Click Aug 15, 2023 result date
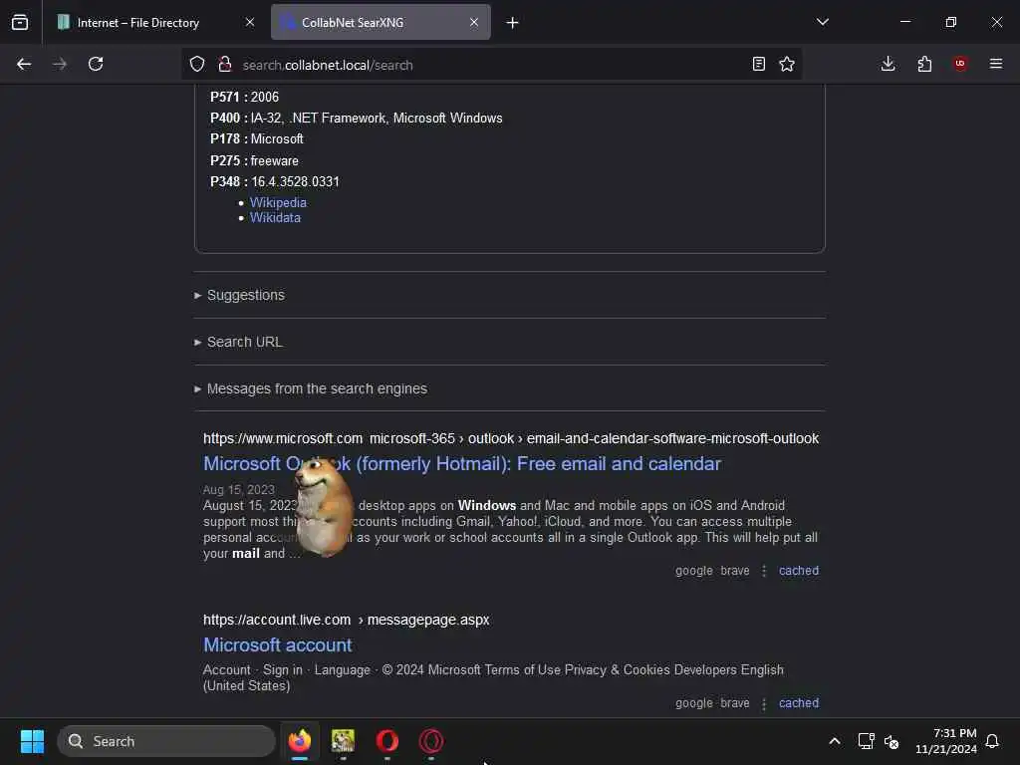 pos(239,490)
